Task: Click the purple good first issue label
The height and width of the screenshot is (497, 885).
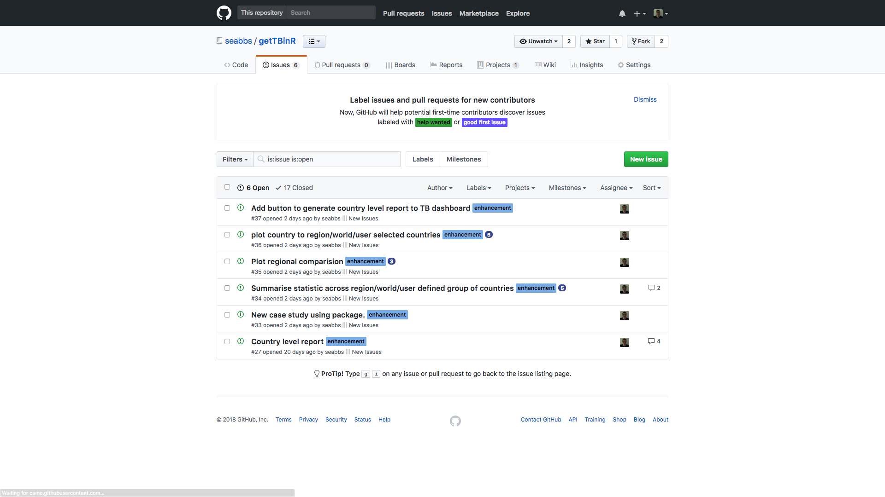Action: pos(484,122)
